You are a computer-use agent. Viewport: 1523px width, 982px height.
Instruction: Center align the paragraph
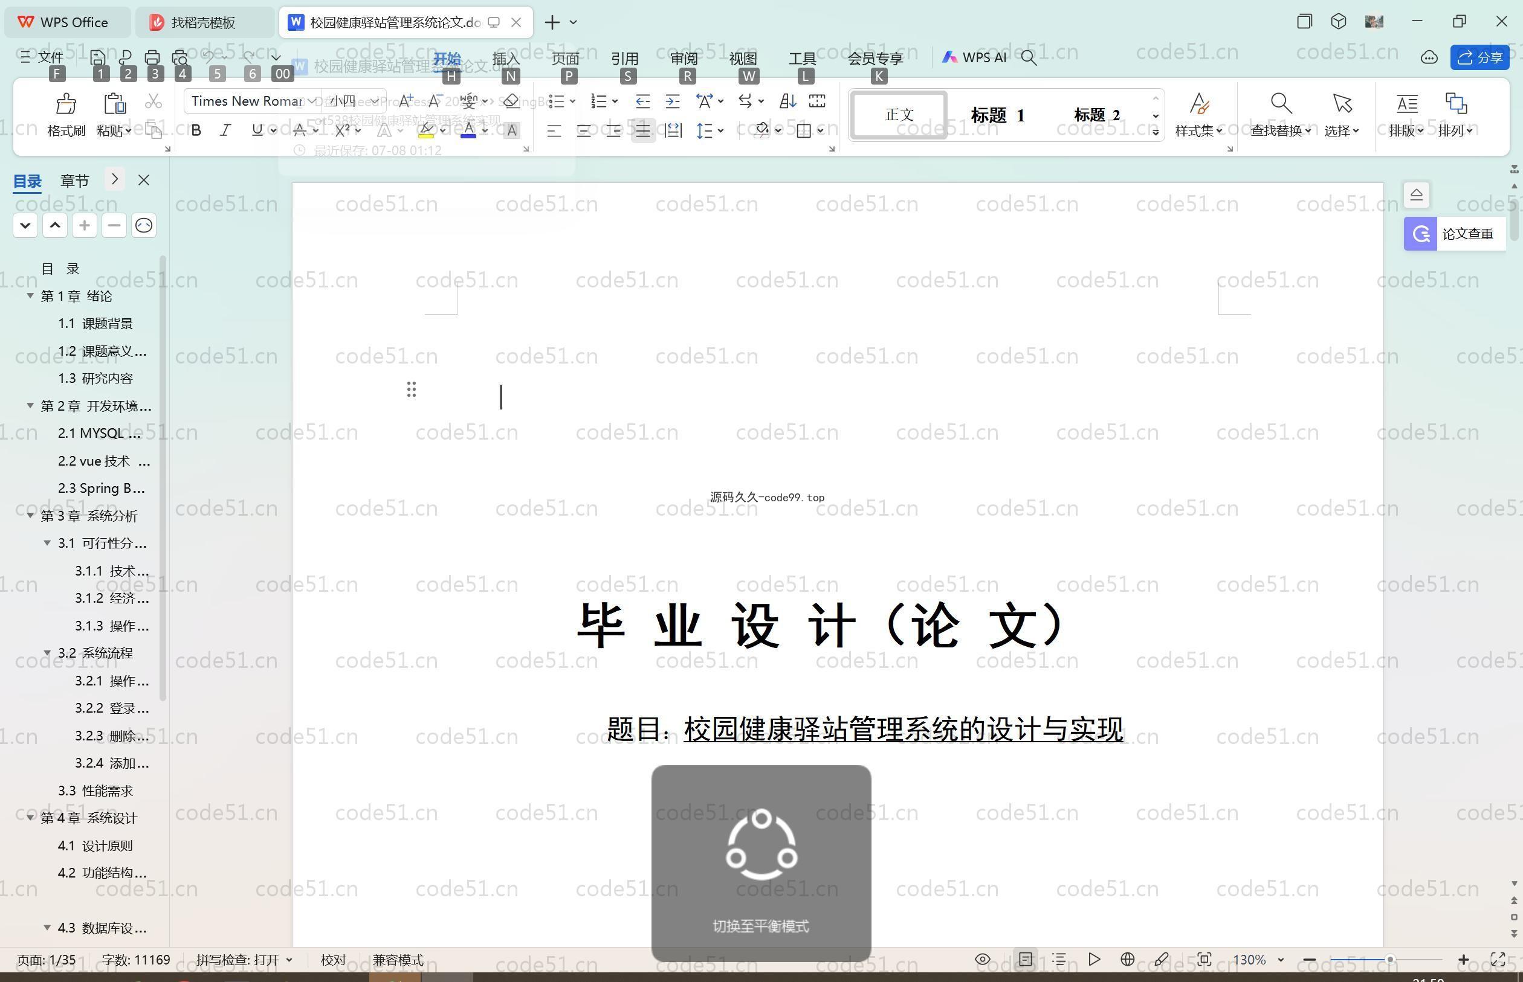(x=583, y=130)
